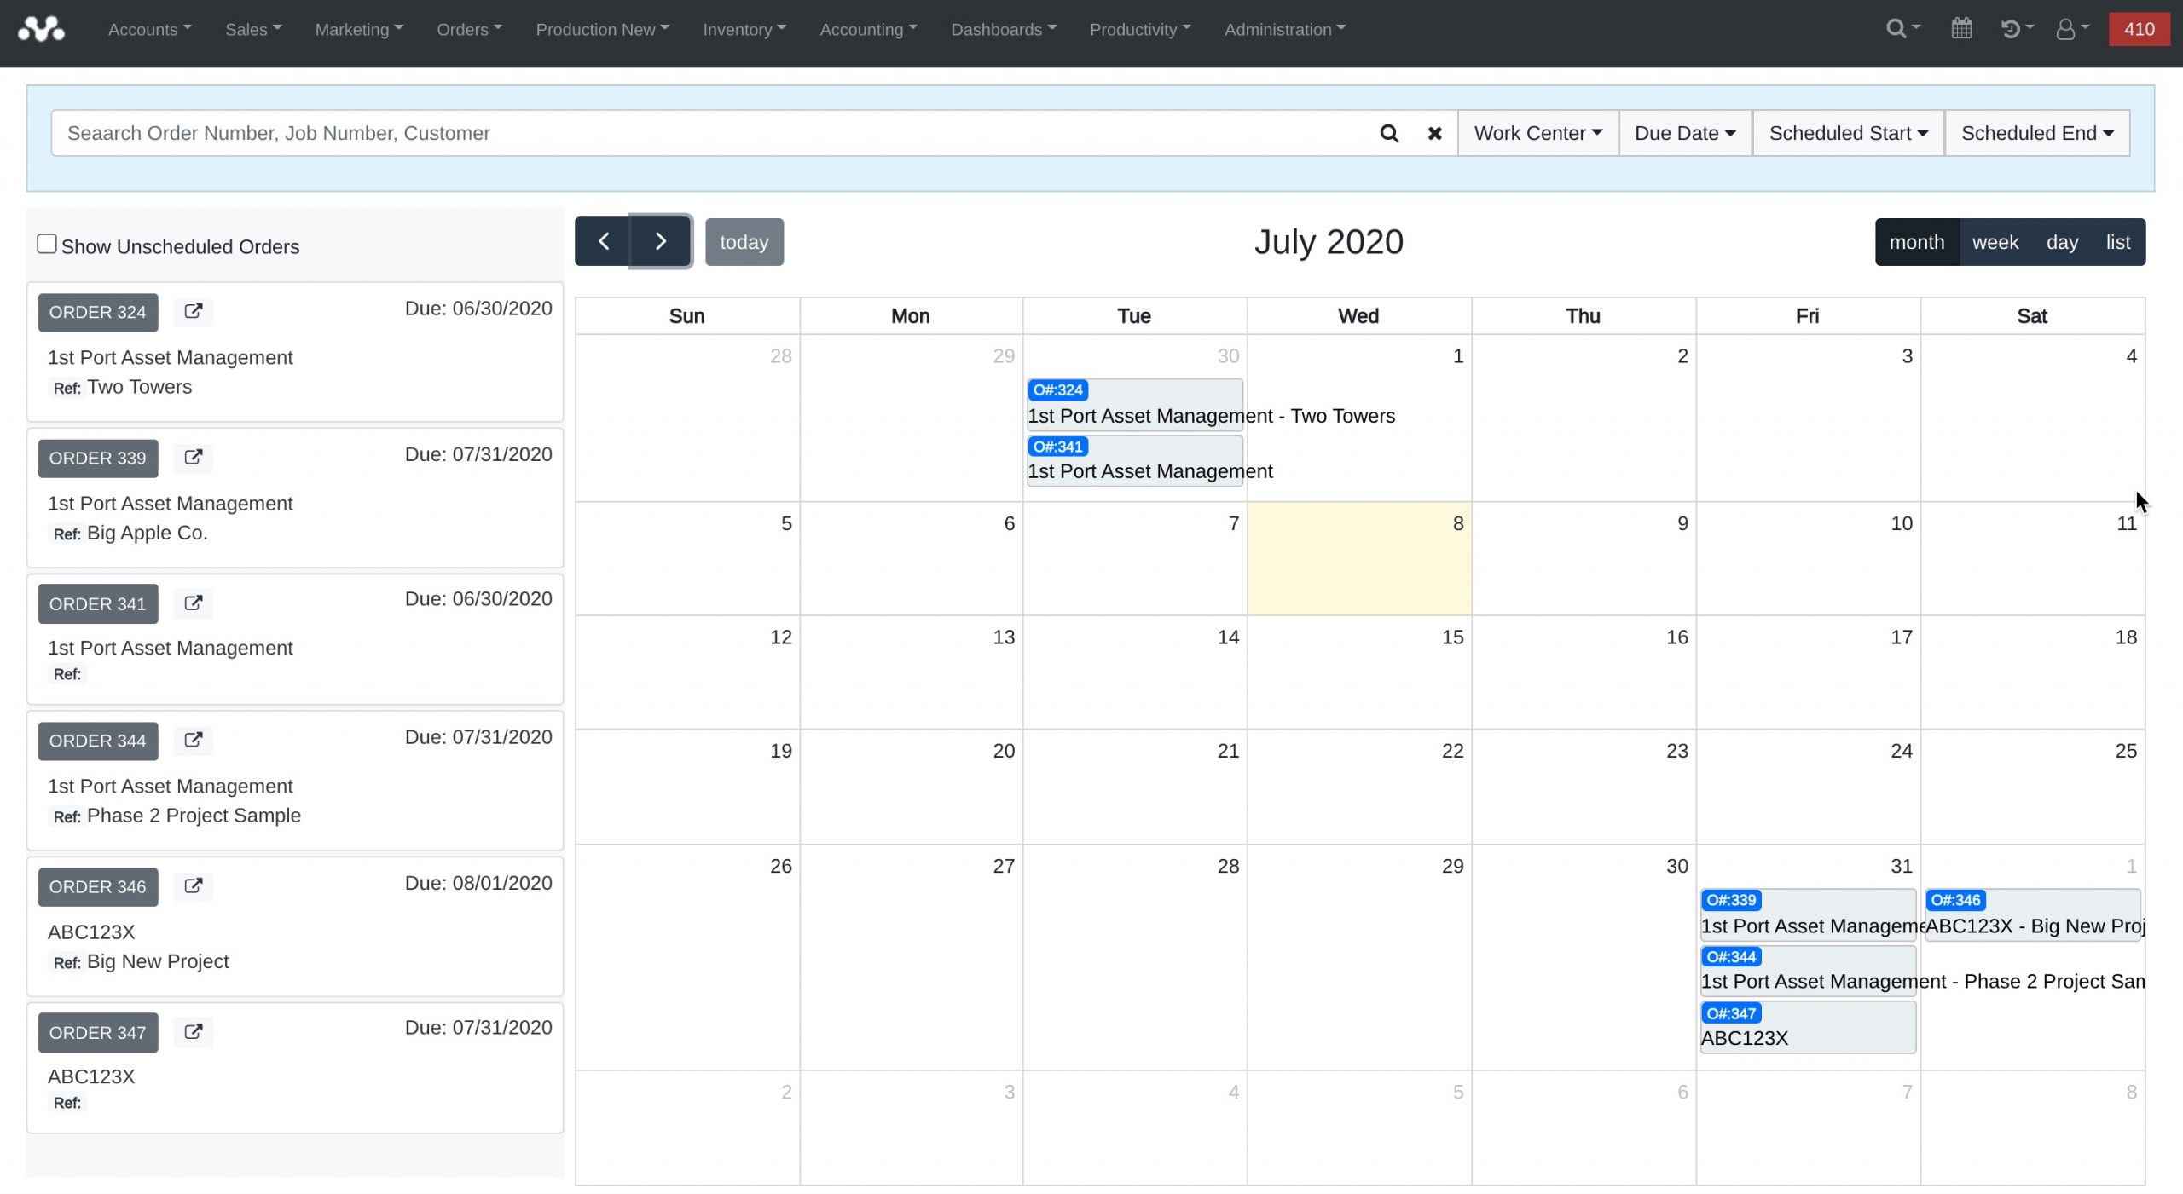Open the Production New menu
2183x1194 pixels.
pyautogui.click(x=602, y=29)
